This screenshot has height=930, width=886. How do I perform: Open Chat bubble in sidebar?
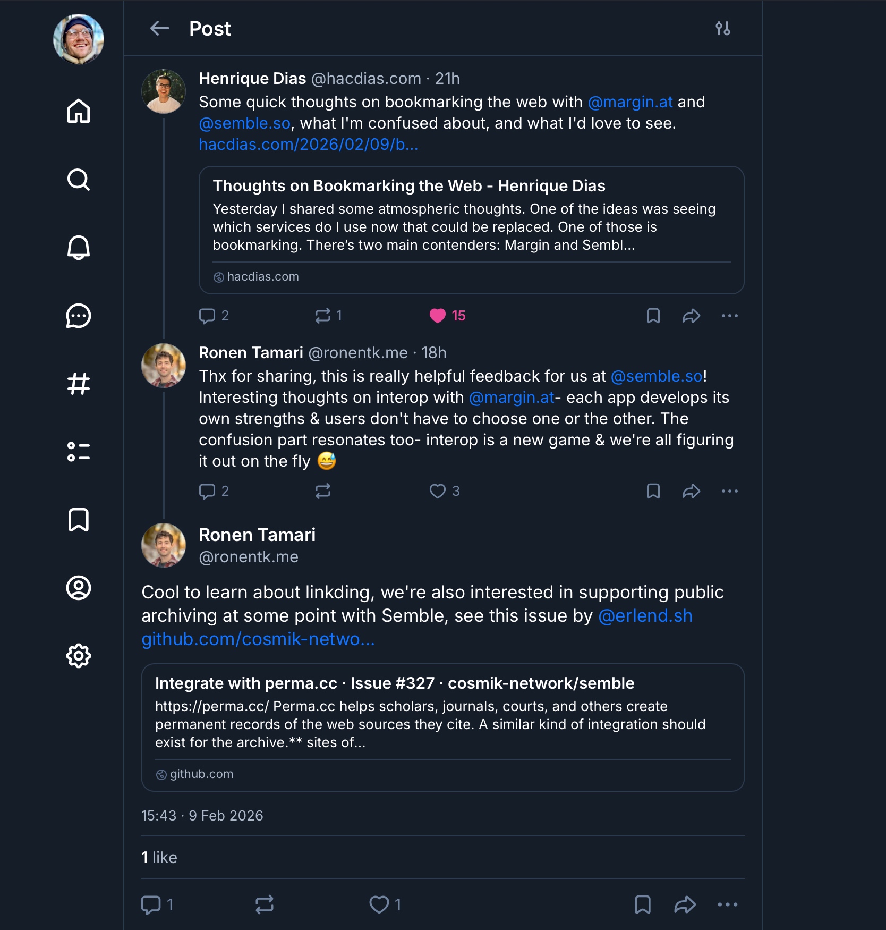[x=79, y=316]
